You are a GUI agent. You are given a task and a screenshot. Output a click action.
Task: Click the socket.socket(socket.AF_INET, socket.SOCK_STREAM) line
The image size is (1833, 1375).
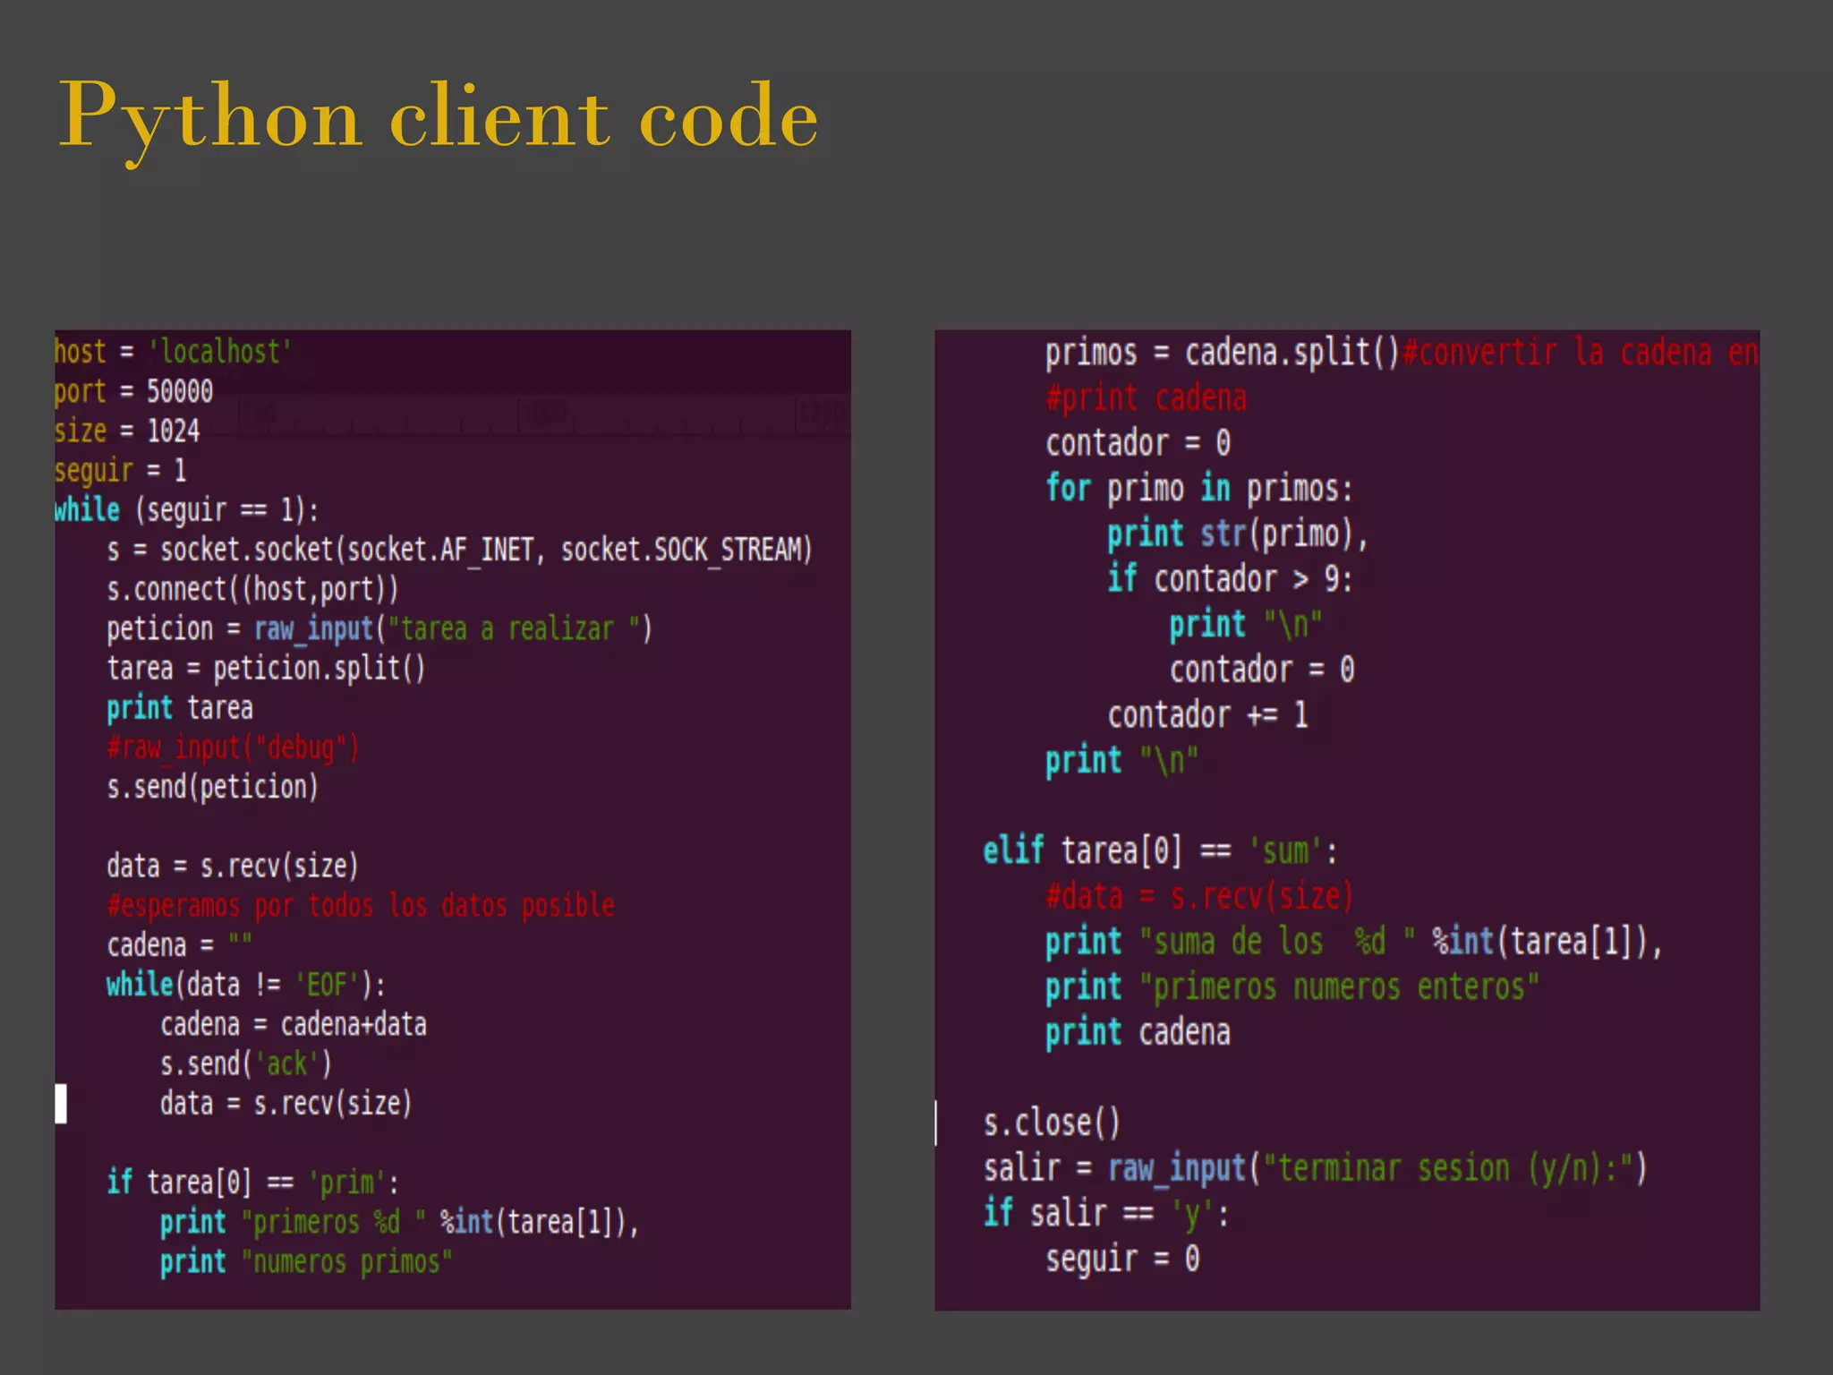[x=459, y=550]
